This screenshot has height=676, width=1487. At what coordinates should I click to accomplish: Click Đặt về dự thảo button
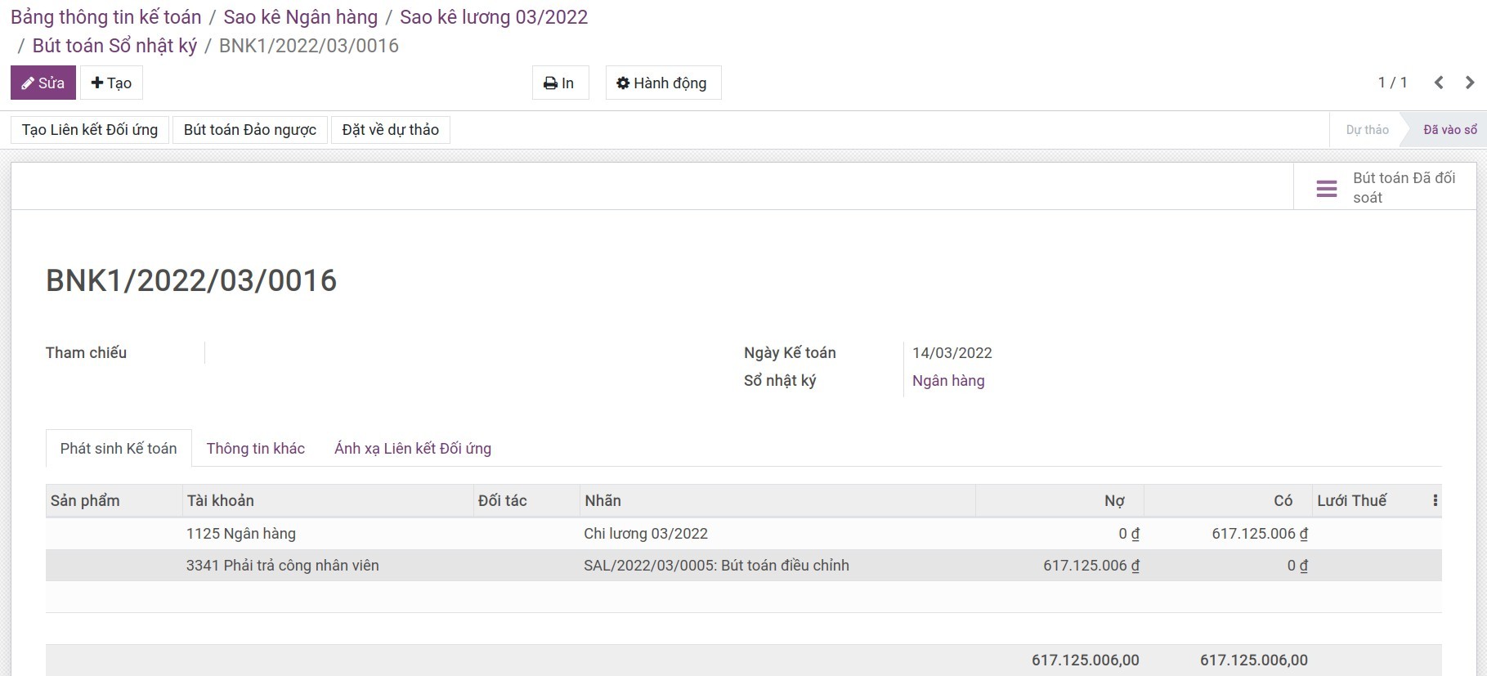[391, 130]
